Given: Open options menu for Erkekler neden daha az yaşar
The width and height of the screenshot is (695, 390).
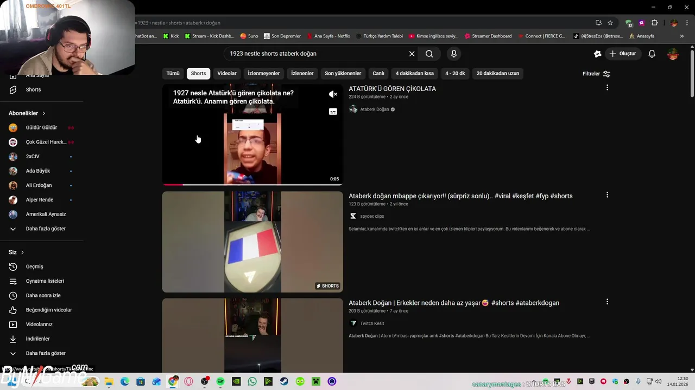Looking at the screenshot, I should coord(607,302).
